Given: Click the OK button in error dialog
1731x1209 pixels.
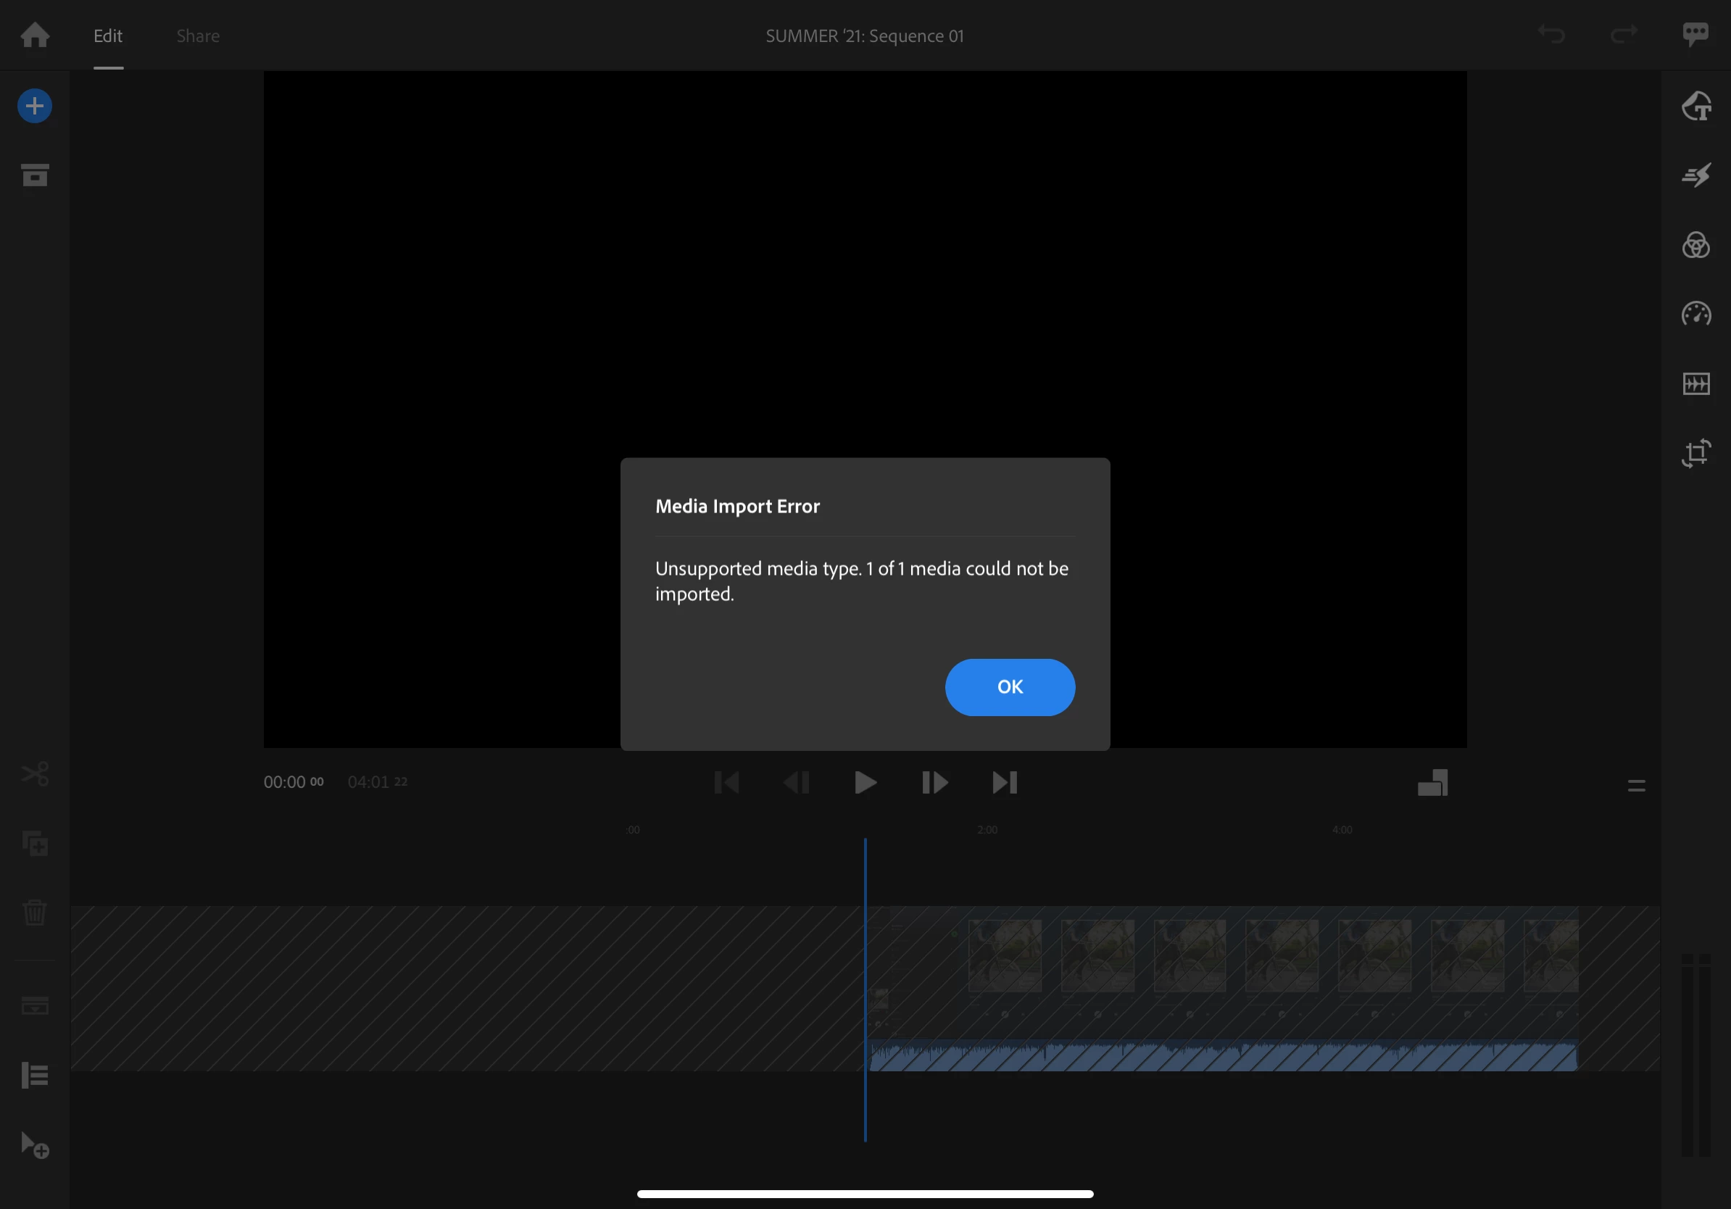Looking at the screenshot, I should pos(1010,686).
